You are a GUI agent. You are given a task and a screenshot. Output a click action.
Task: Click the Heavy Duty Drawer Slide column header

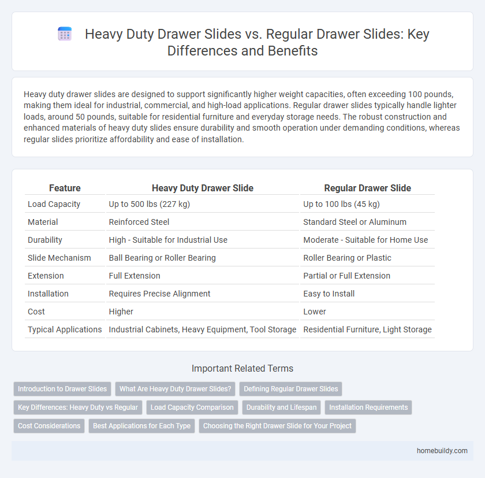point(202,188)
